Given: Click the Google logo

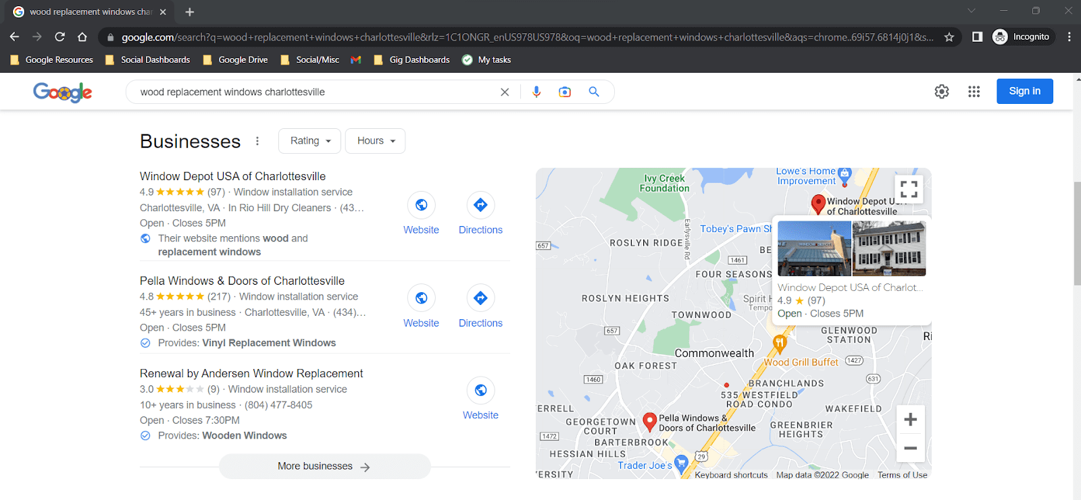Looking at the screenshot, I should (63, 92).
